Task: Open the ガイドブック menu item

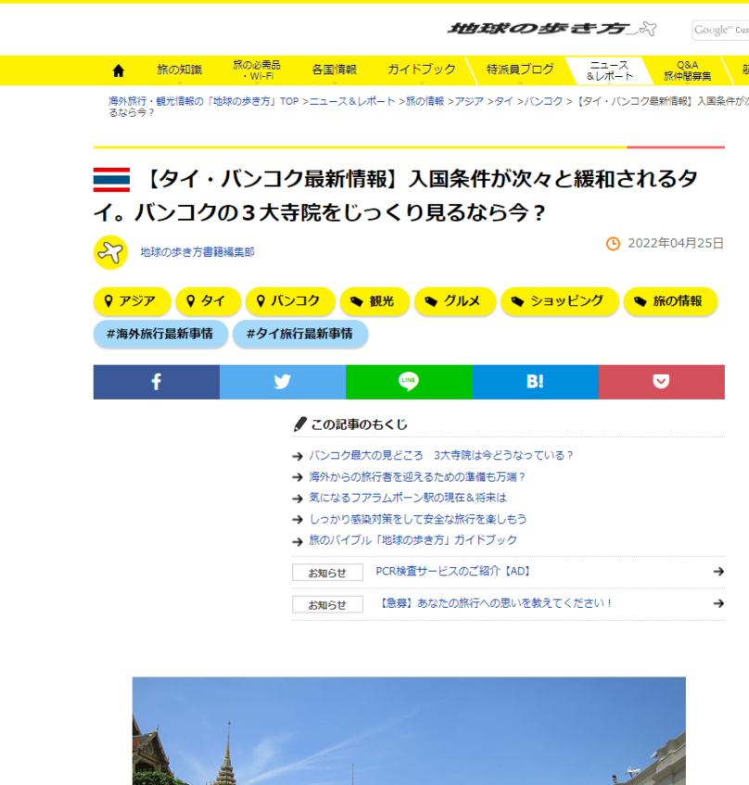Action: (x=421, y=70)
